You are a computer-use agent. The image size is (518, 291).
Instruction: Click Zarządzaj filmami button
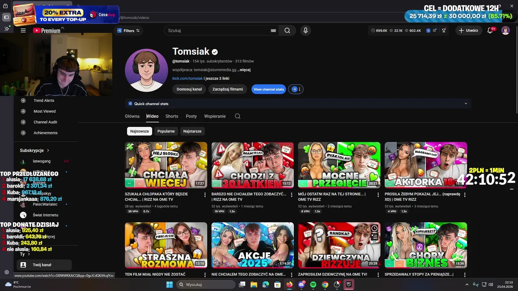pyautogui.click(x=228, y=89)
